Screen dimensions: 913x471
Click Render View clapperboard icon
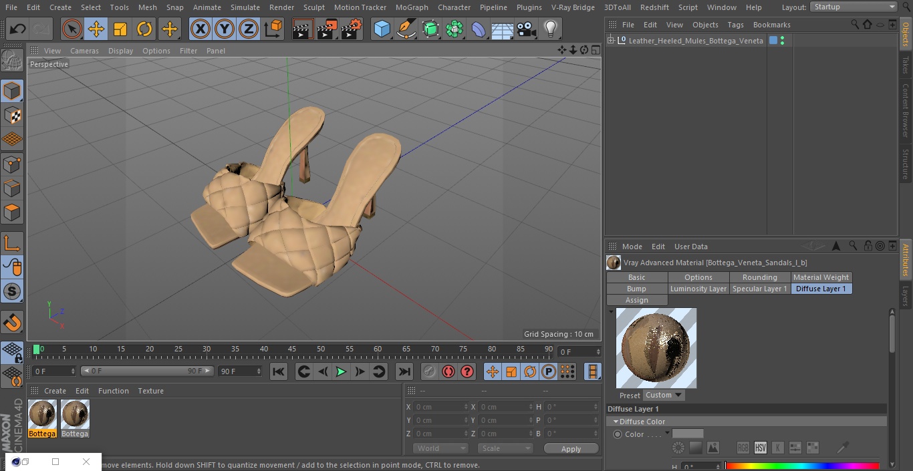pyautogui.click(x=303, y=29)
